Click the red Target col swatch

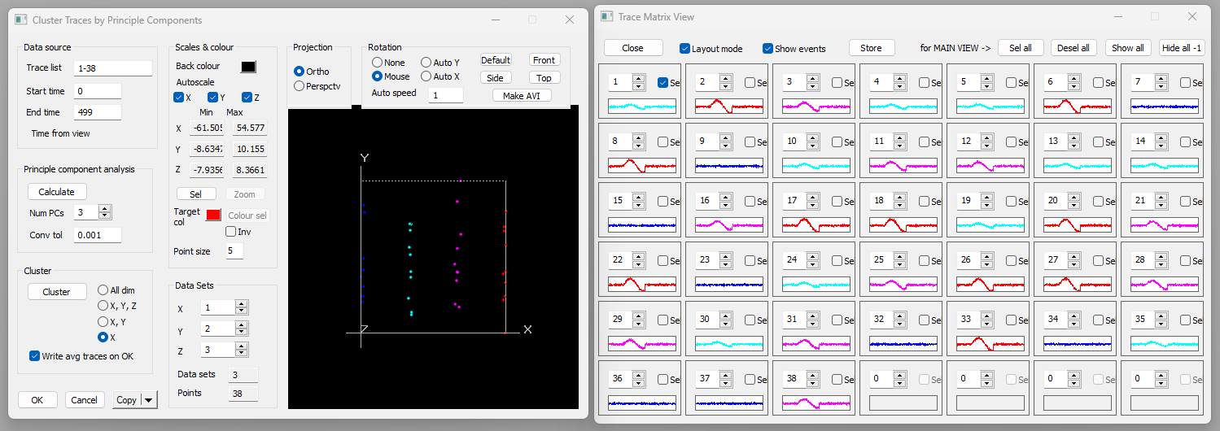coord(213,215)
